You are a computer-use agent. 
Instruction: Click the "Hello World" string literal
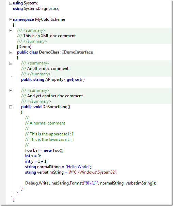[78, 167]
